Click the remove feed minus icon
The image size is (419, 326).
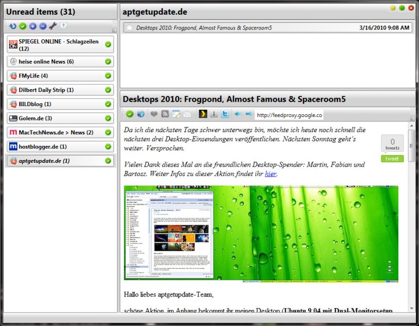[42, 26]
